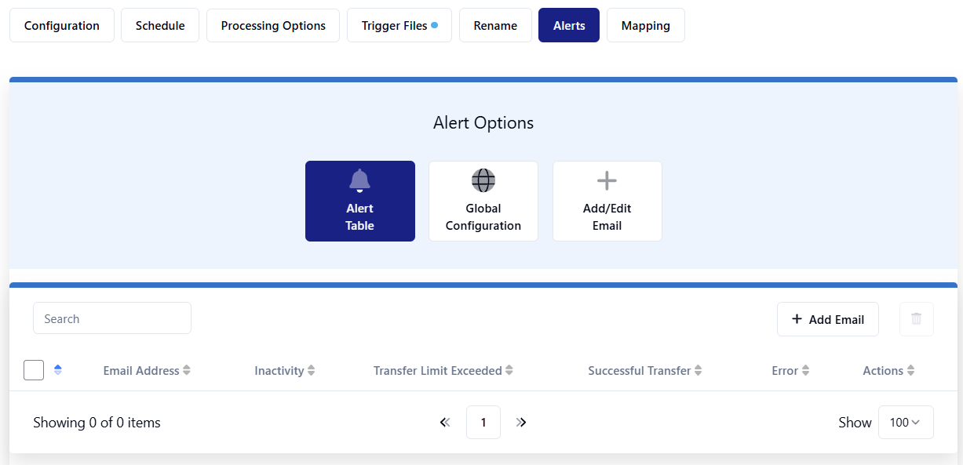
Task: Sort by the Successful Transfer column
Action: pos(699,371)
